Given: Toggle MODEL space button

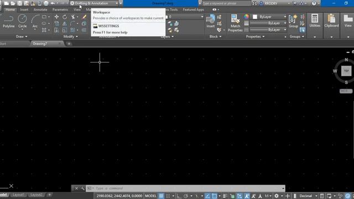Looking at the screenshot, I should click(x=150, y=196).
